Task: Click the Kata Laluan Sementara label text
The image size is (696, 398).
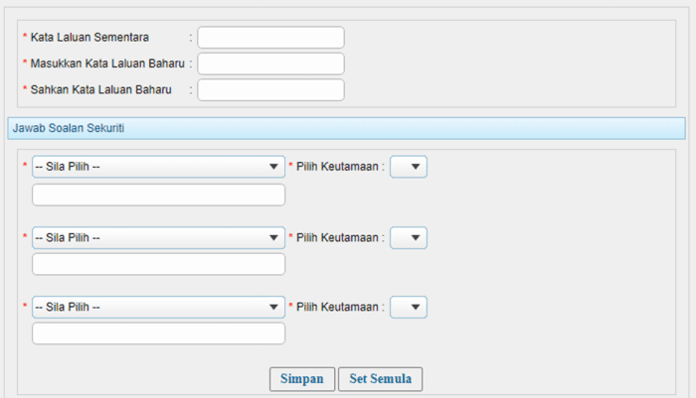Action: click(x=89, y=38)
